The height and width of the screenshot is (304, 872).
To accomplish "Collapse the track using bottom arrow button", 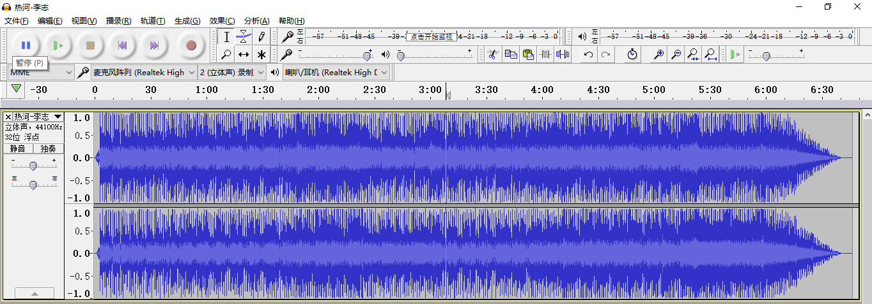I will [x=35, y=293].
